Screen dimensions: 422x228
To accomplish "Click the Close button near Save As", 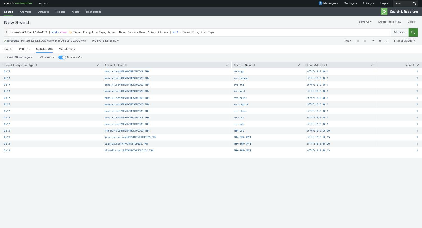I will tap(411, 22).
